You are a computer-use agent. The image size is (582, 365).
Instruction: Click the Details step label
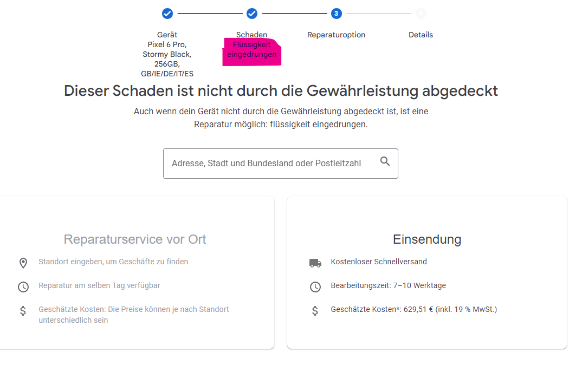[x=421, y=35]
